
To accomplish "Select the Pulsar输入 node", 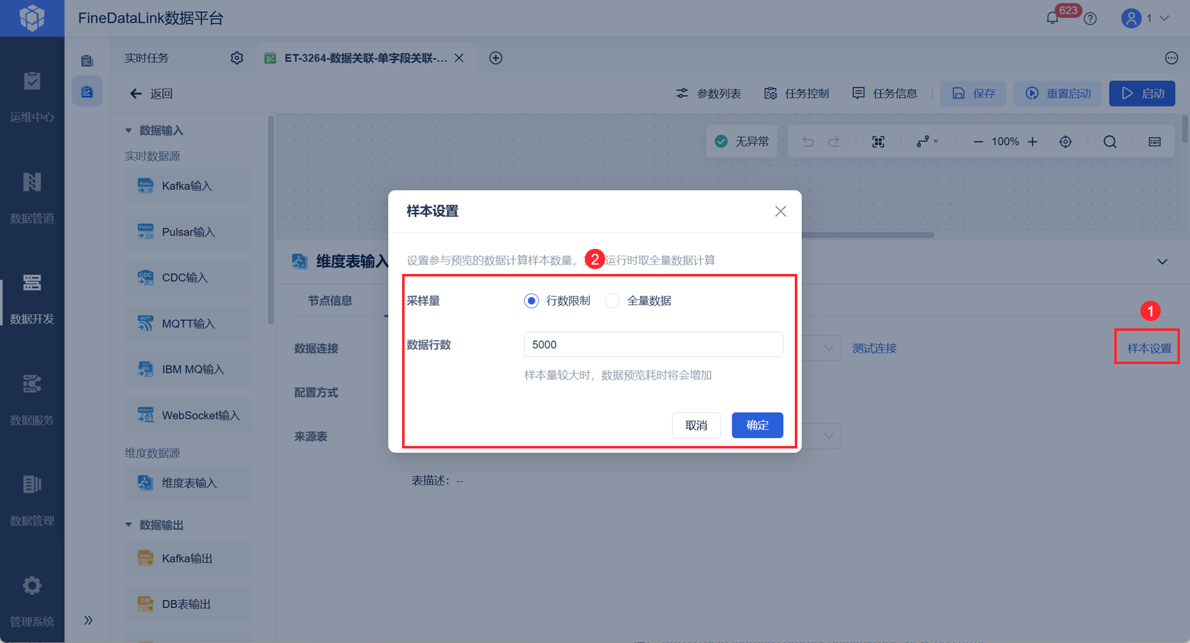I will point(189,232).
